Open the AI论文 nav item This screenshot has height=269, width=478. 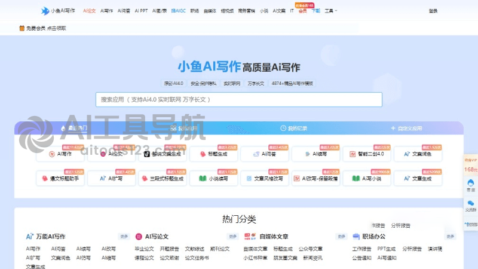point(89,11)
